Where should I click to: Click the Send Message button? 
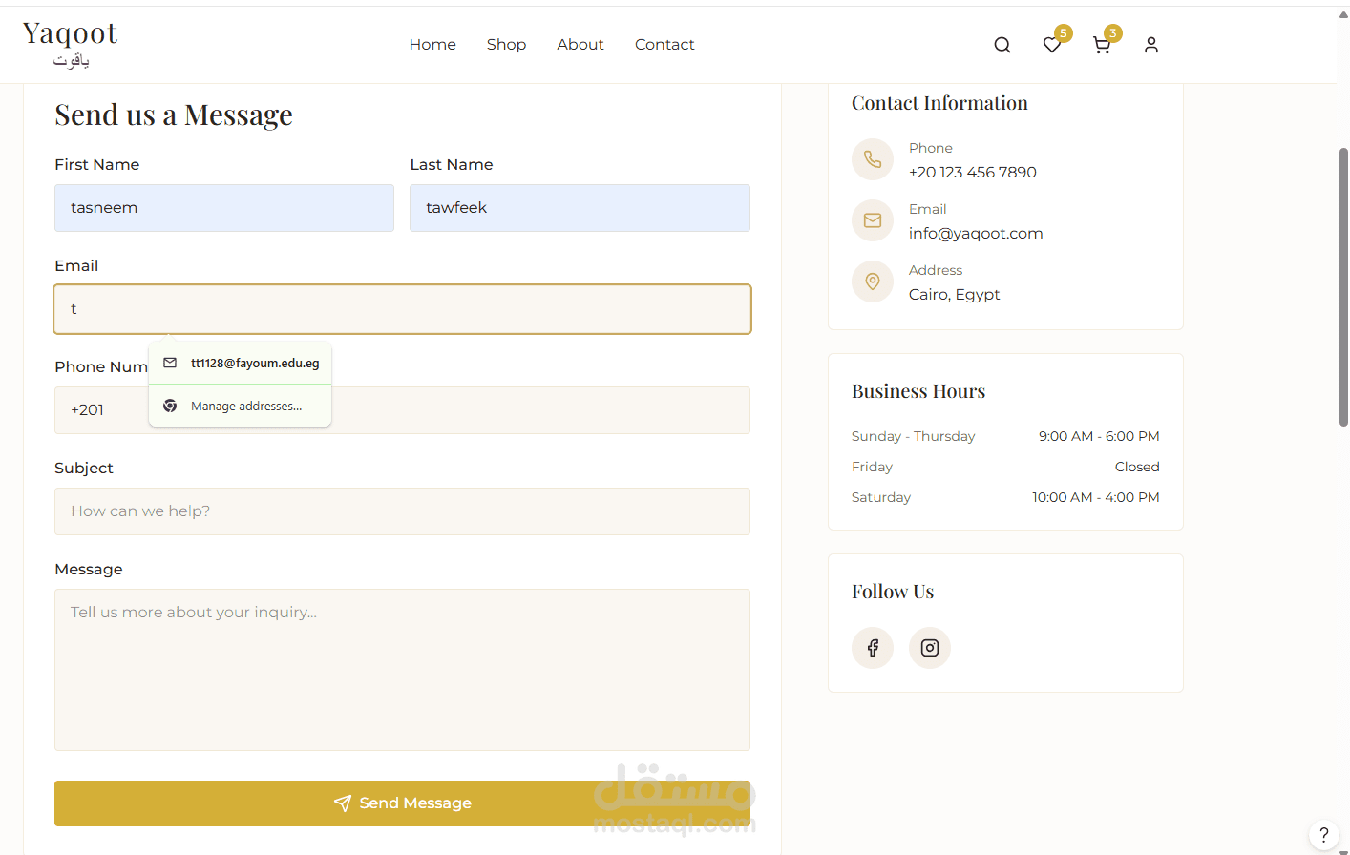(402, 803)
